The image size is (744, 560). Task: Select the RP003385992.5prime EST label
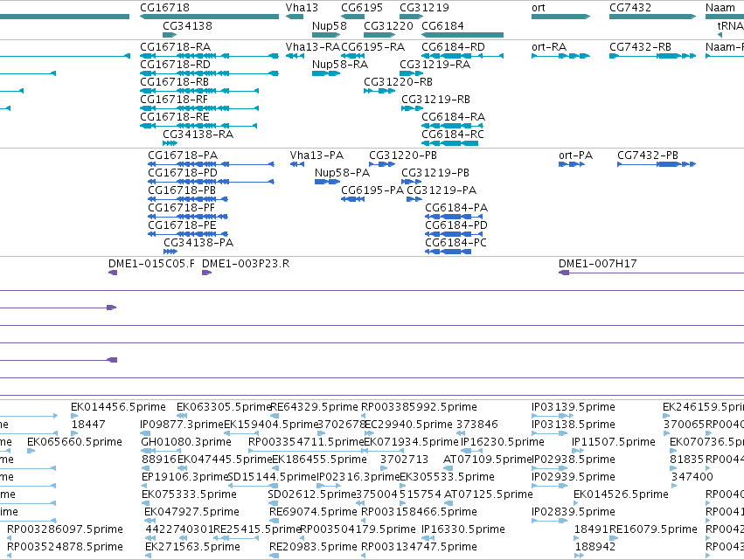tap(419, 407)
